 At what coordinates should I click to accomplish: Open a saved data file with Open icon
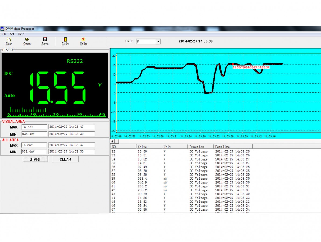click(27, 39)
